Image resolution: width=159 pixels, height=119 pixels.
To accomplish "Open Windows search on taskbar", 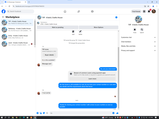I will click(x=5, y=117).
